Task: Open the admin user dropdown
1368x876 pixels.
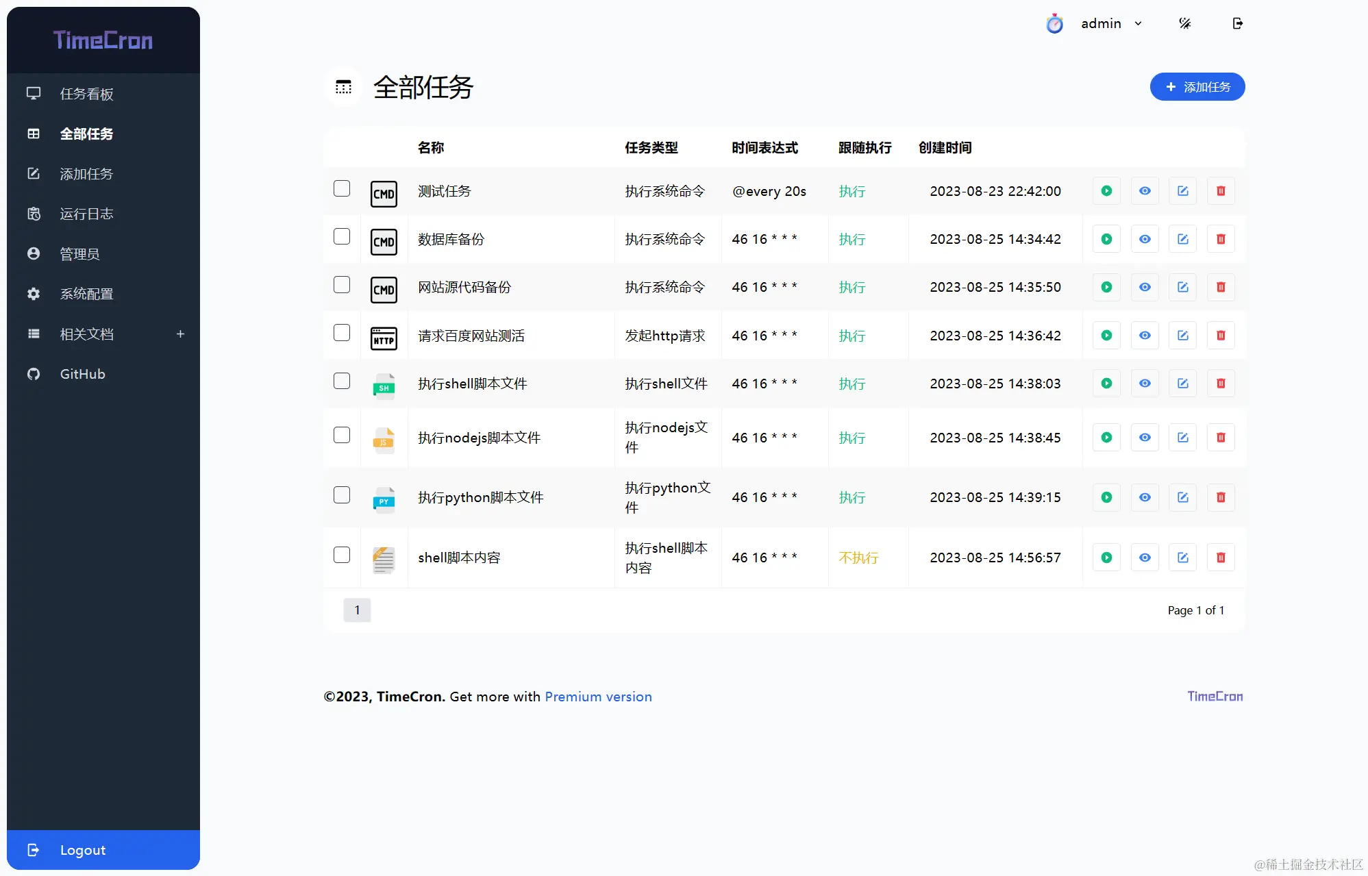Action: pos(1110,23)
